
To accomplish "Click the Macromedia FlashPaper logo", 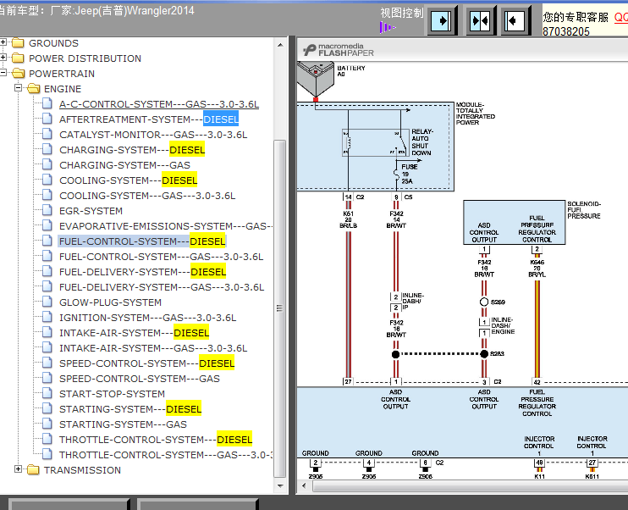I will (x=339, y=50).
